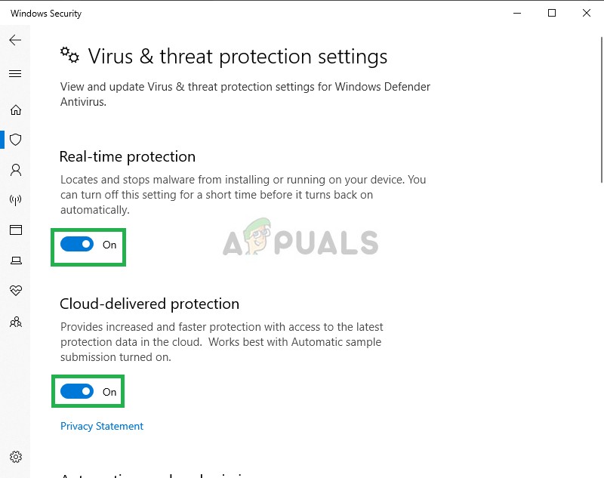Minimize the Windows Security window
The height and width of the screenshot is (478, 604).
[517, 14]
